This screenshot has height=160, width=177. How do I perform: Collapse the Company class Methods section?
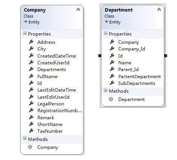25,138
